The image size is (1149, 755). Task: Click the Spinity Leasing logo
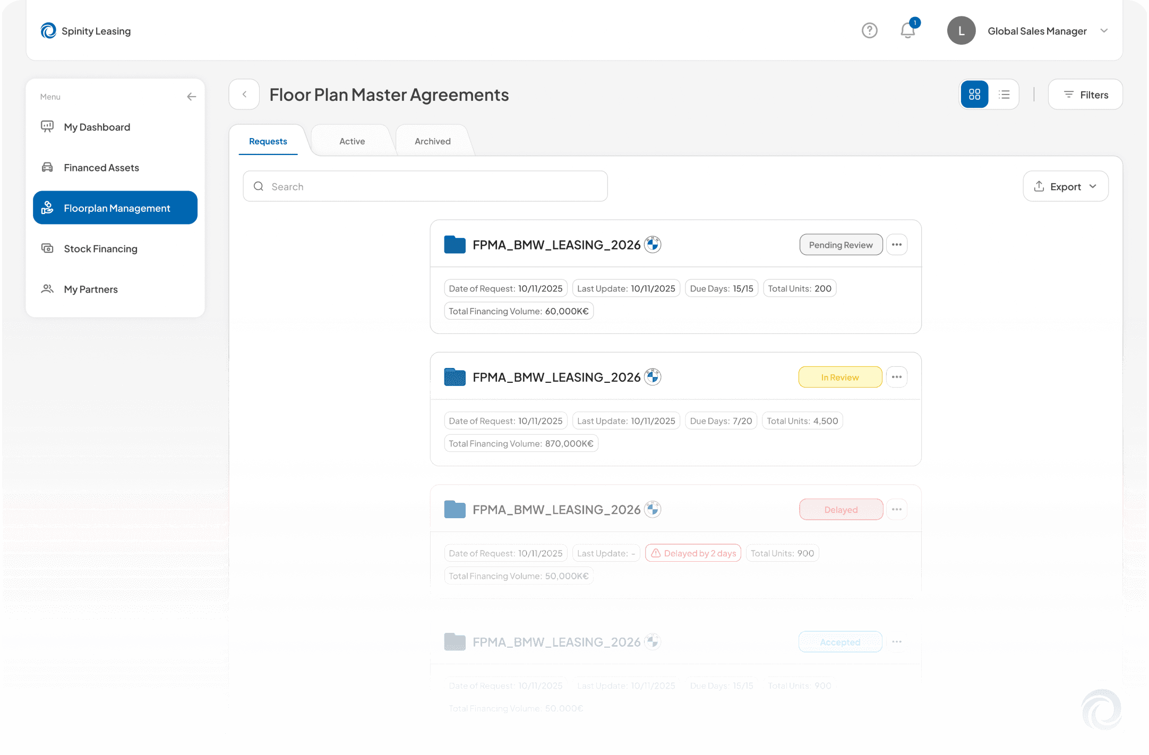coord(85,31)
